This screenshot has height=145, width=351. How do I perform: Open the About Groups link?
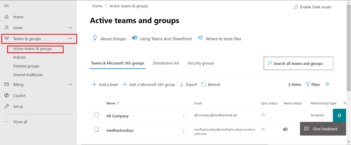[x=113, y=39]
